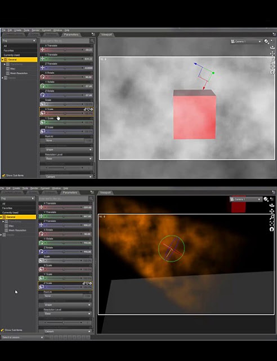Toggle the lock on Z Scale in orange fog window
This screenshot has height=361, width=277.
(x=84, y=283)
